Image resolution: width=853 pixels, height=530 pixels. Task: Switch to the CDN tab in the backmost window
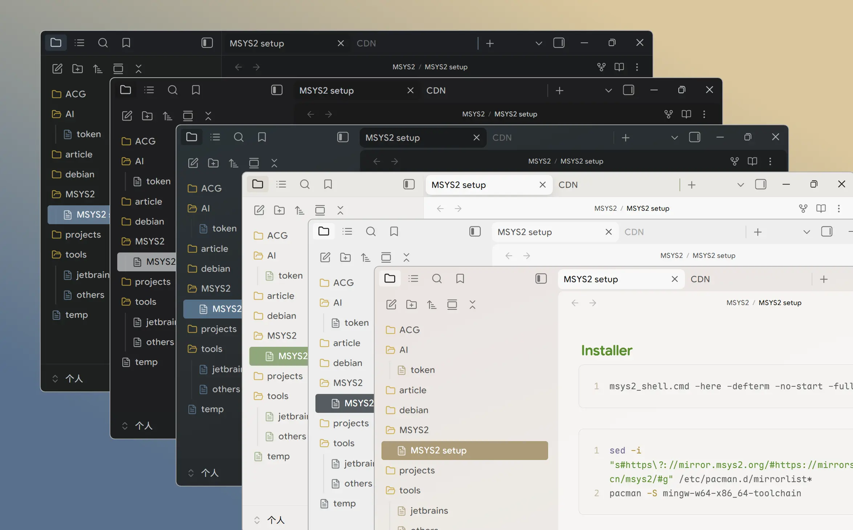point(366,43)
